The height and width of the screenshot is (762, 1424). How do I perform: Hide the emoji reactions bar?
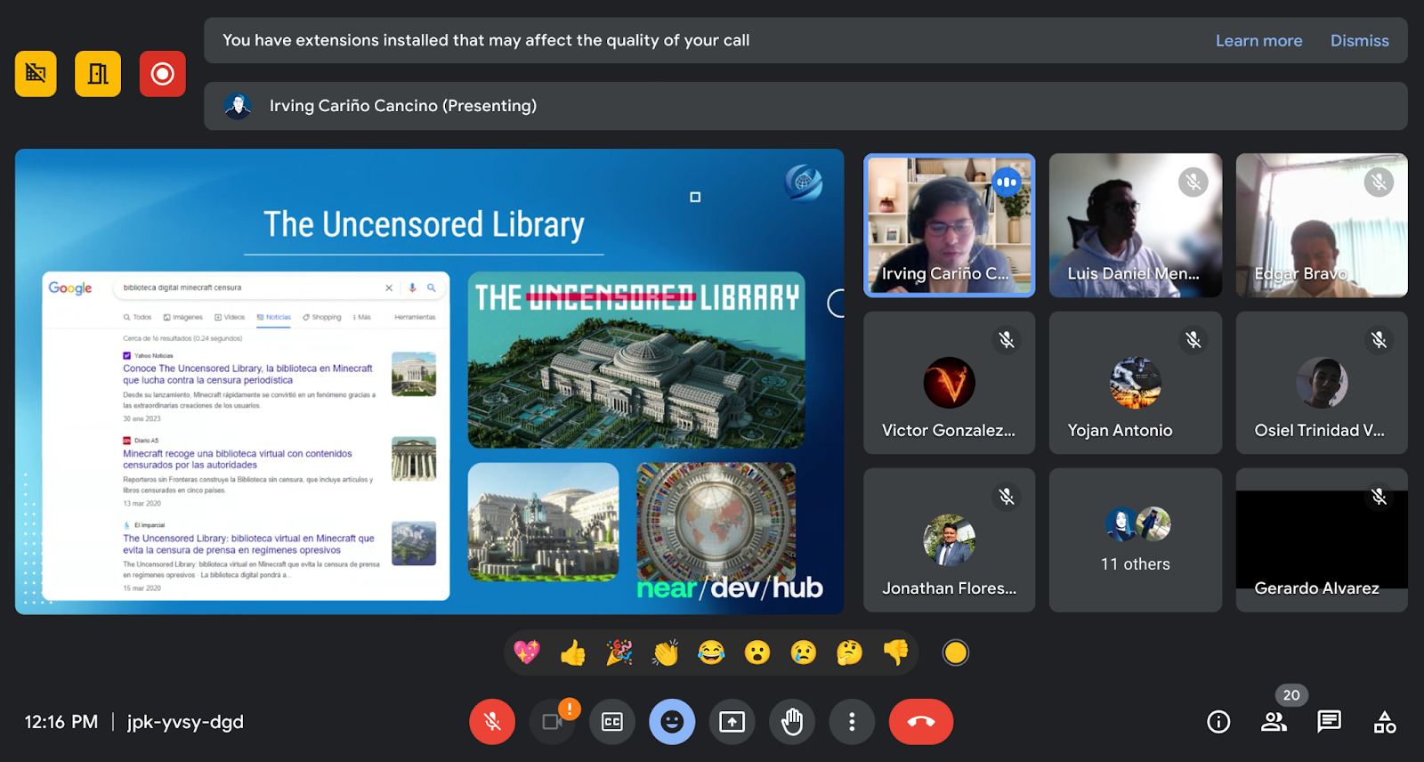tap(672, 722)
